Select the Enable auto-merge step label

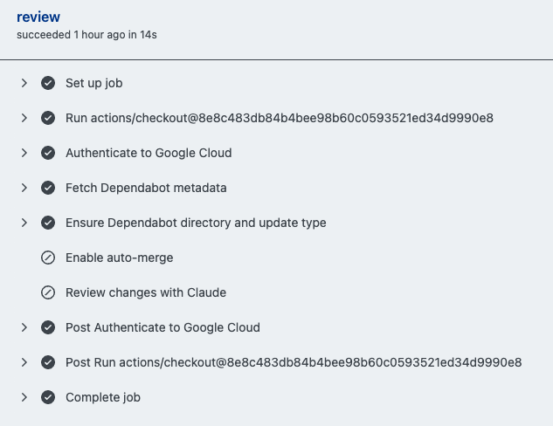(119, 258)
